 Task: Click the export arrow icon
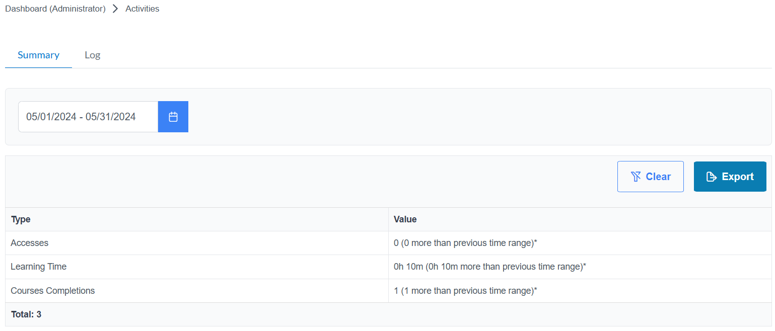click(711, 177)
